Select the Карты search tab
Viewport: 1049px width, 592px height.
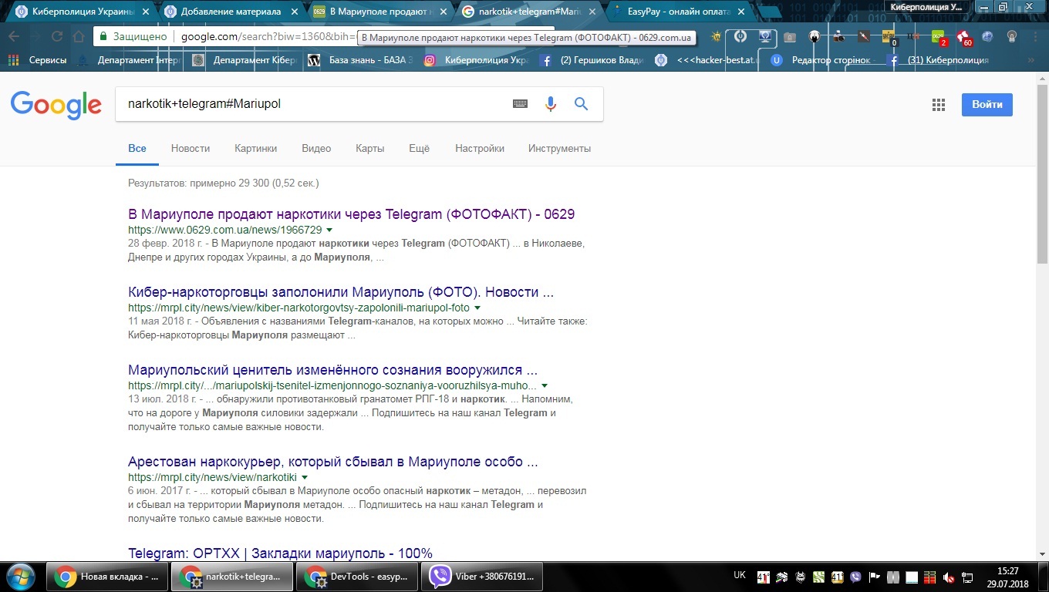click(370, 148)
